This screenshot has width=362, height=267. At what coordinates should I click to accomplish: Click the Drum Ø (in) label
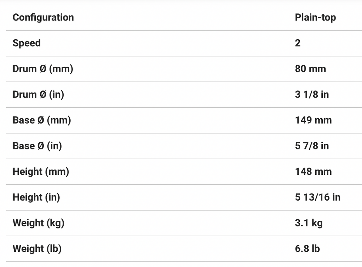point(38,95)
